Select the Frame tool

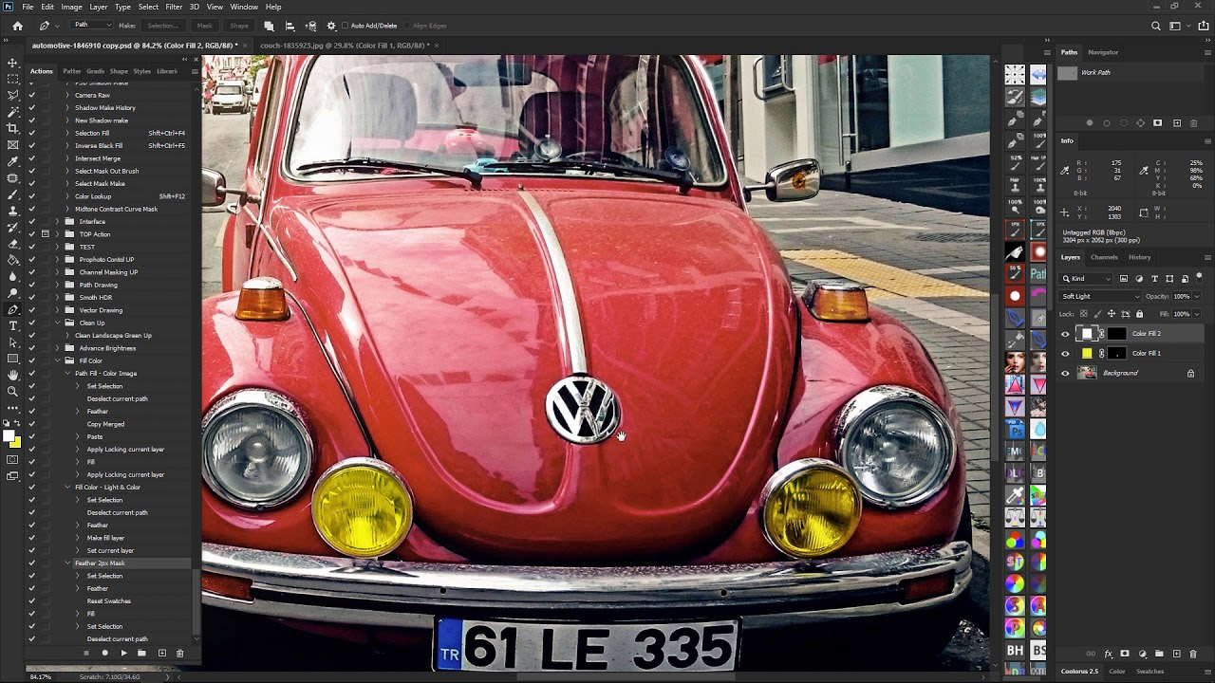click(x=12, y=145)
